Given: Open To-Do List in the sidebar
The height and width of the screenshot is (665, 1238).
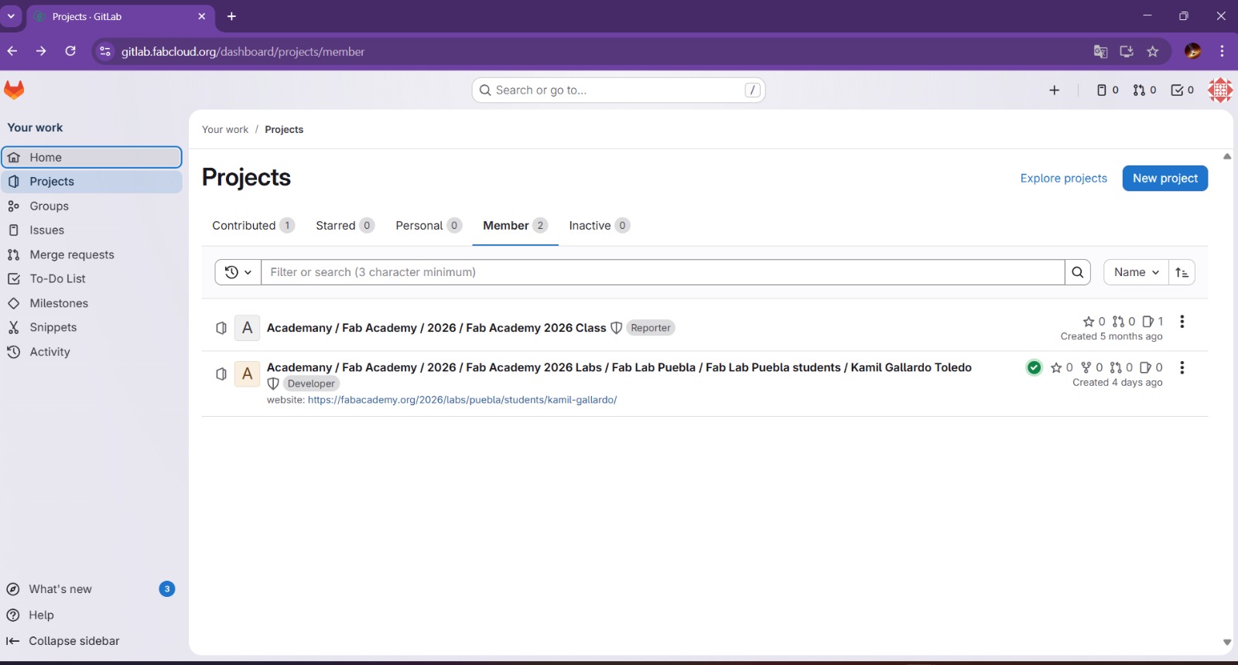Looking at the screenshot, I should tap(91, 279).
